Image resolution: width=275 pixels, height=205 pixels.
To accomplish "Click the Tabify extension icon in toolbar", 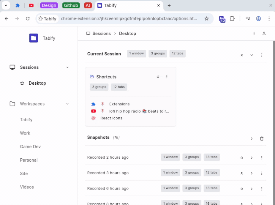I will [222, 19].
